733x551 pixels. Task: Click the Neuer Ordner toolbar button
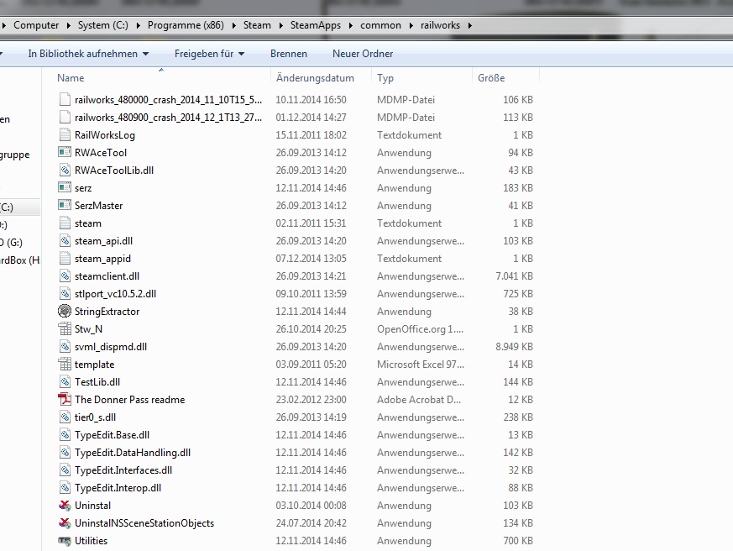[363, 54]
